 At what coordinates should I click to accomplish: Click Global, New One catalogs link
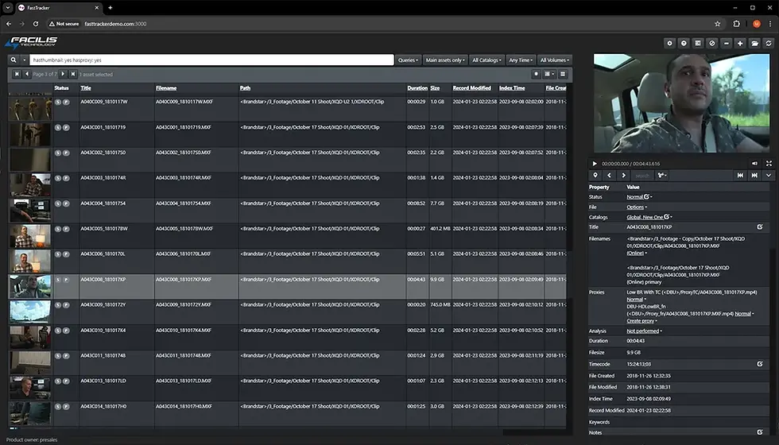(x=645, y=217)
